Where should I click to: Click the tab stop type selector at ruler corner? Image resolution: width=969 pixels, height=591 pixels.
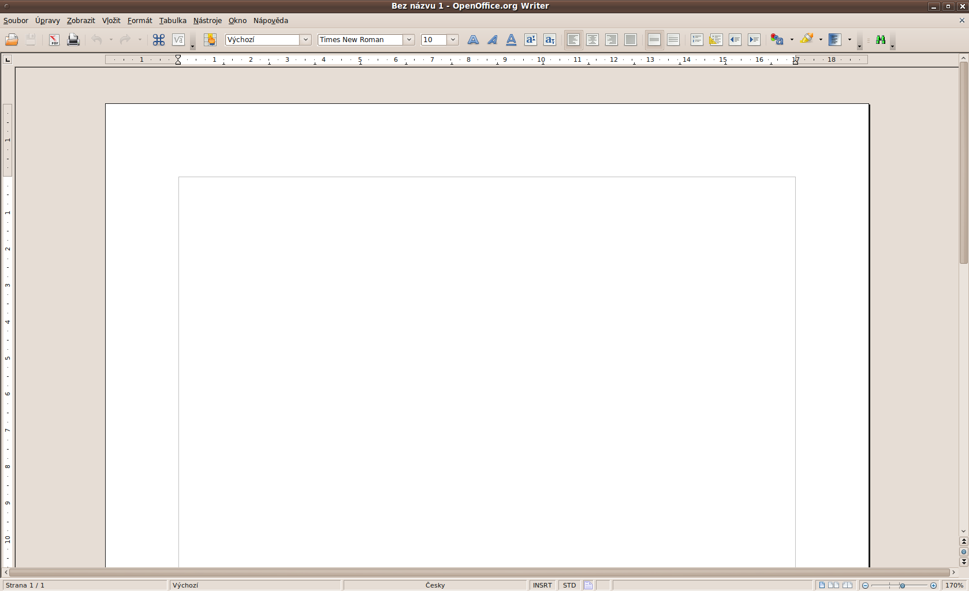8,60
